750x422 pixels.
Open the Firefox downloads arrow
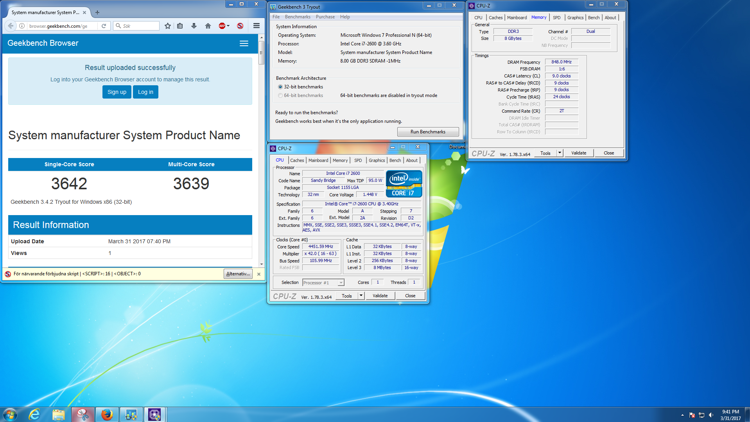pos(194,26)
